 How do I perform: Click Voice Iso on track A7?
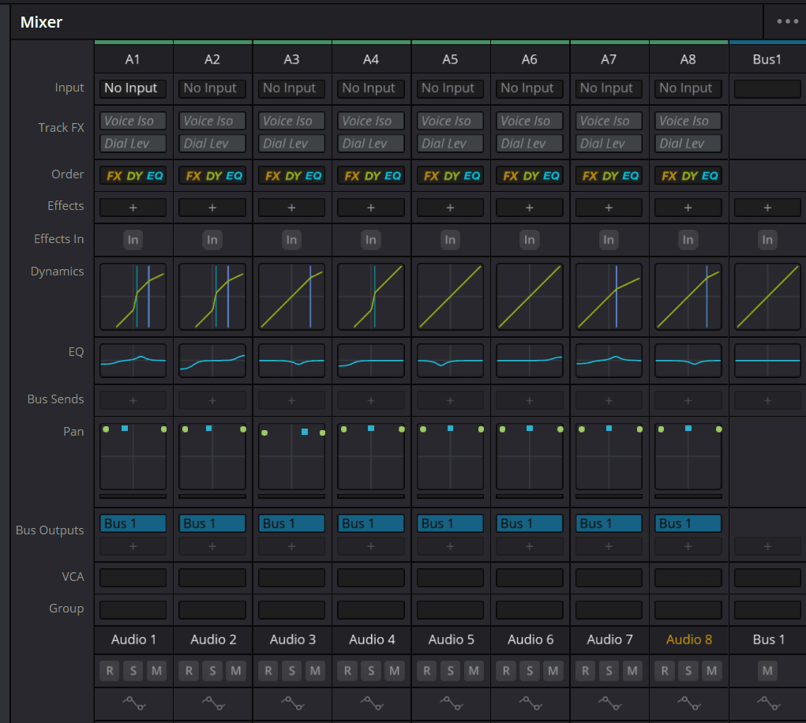tap(609, 121)
